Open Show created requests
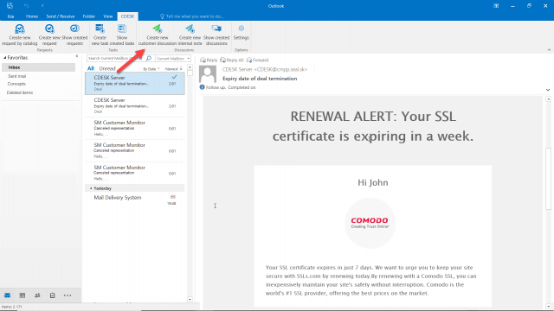This screenshot has width=554, height=311. click(x=74, y=35)
